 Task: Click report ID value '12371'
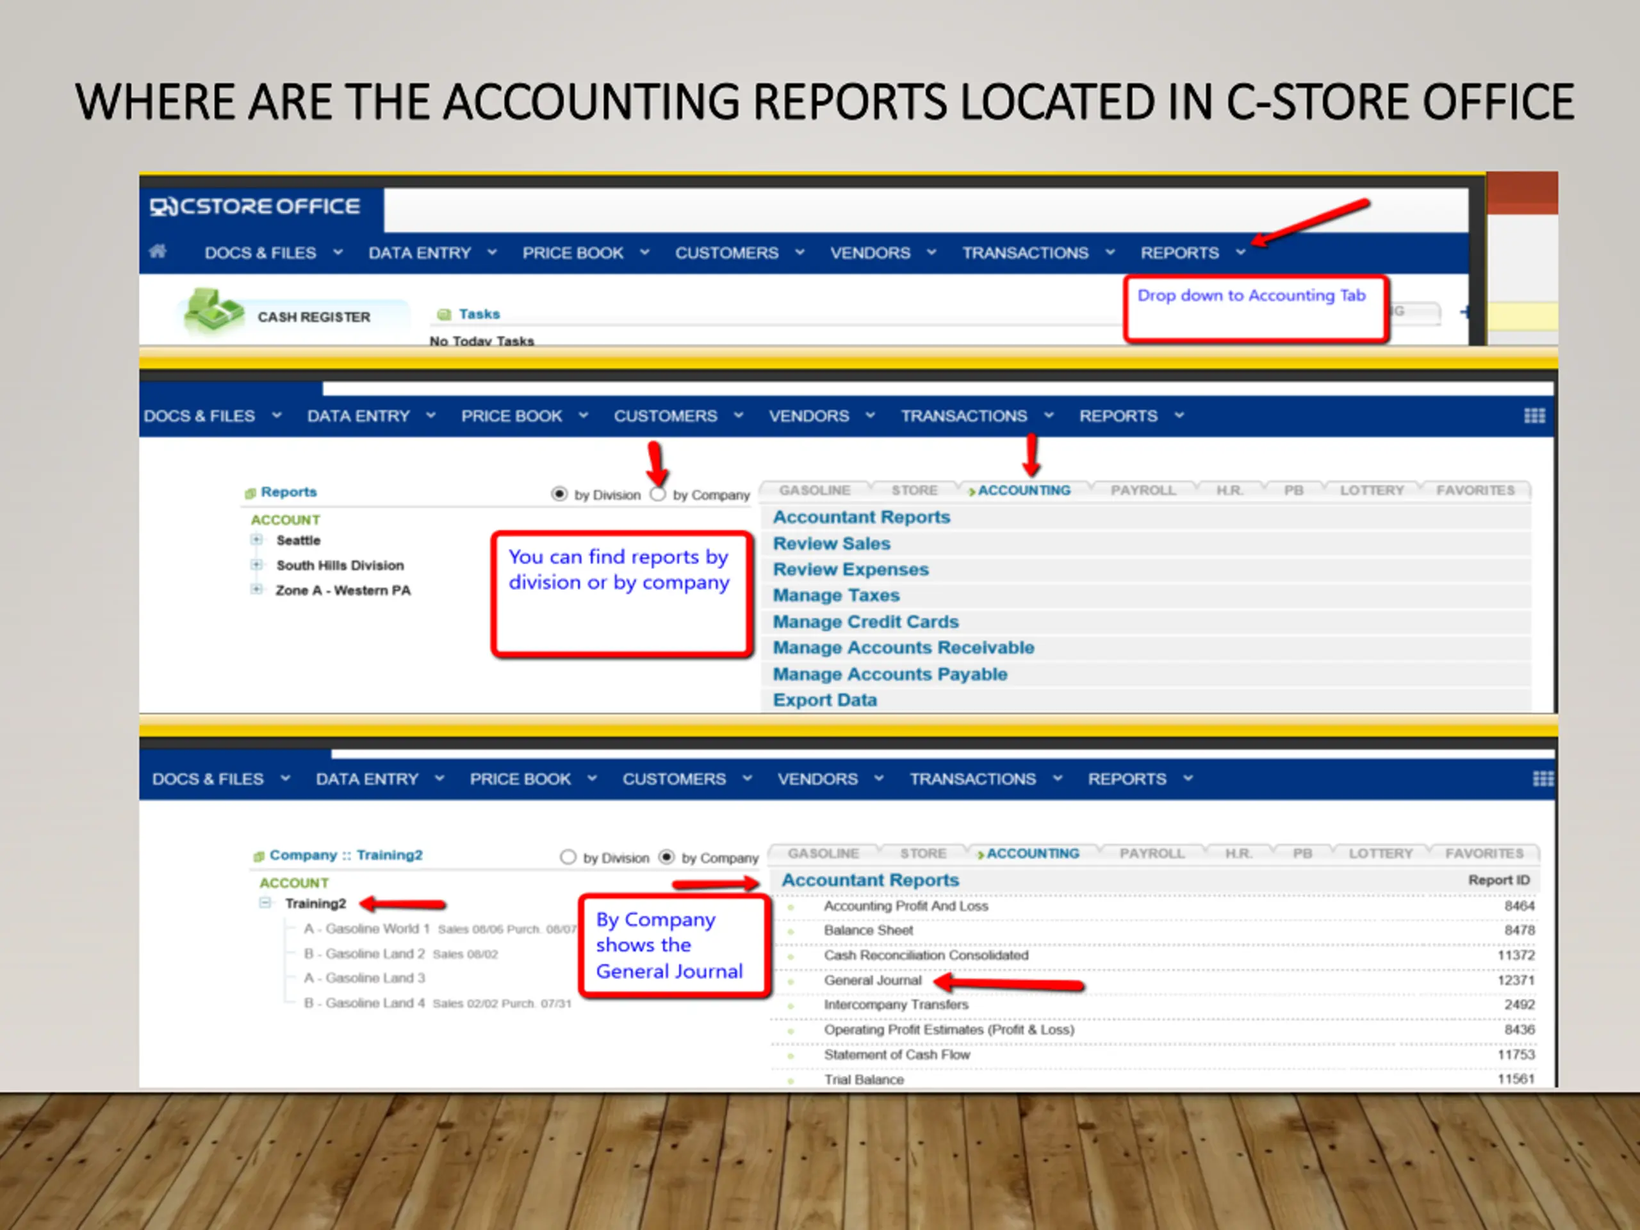tap(1516, 980)
